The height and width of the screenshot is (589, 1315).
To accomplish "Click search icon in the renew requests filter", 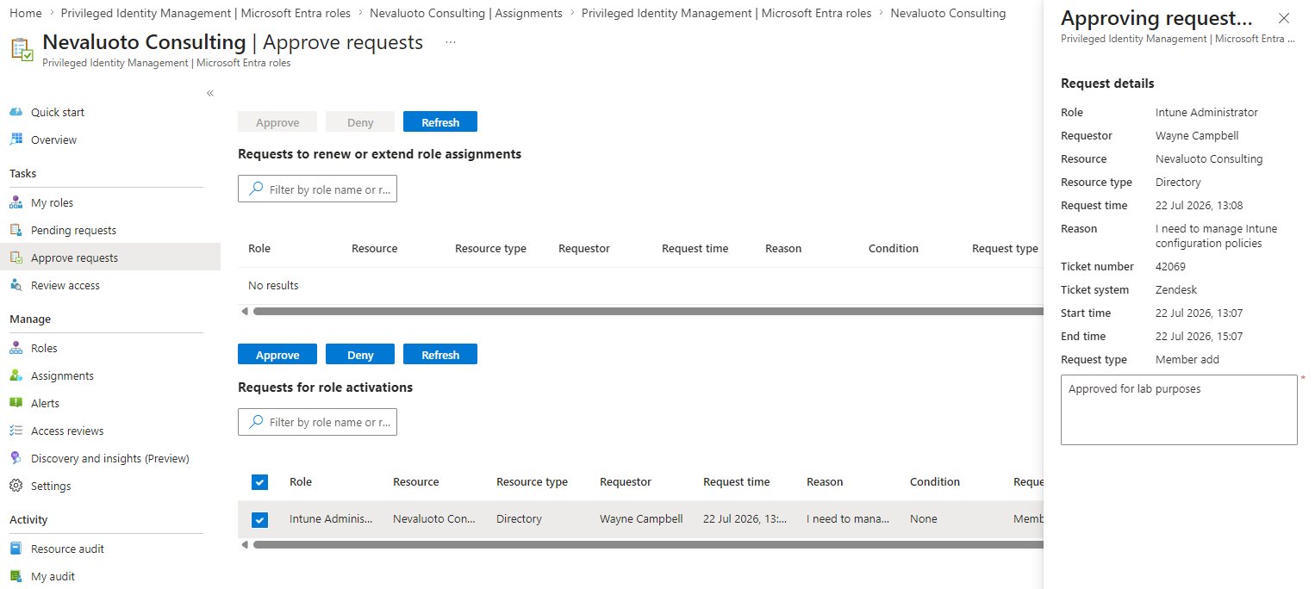I will click(256, 189).
